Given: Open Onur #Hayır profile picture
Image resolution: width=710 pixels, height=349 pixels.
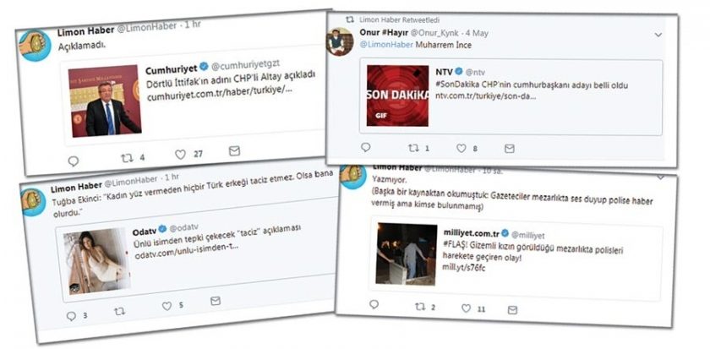Looking at the screenshot, I should 340,41.
